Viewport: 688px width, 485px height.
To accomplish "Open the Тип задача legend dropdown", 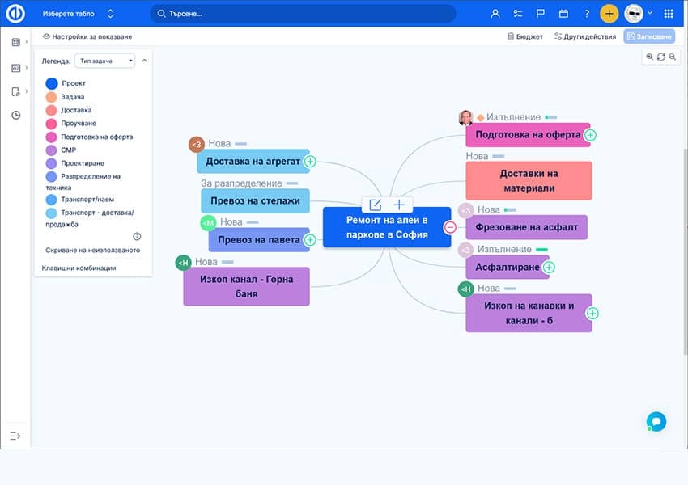I will pyautogui.click(x=105, y=61).
